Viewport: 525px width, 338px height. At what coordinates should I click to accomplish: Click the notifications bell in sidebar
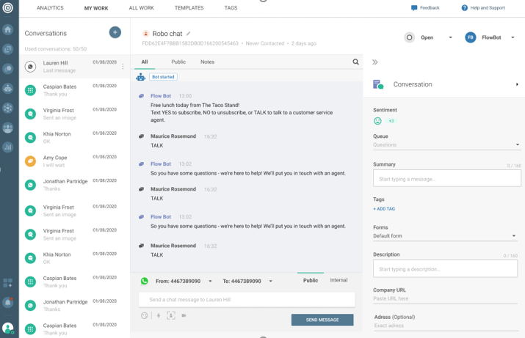(8, 302)
